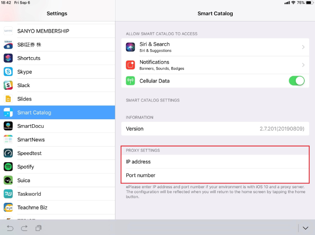The image size is (315, 235).
Task: Tap the Skype icon in settings list
Action: point(8,71)
